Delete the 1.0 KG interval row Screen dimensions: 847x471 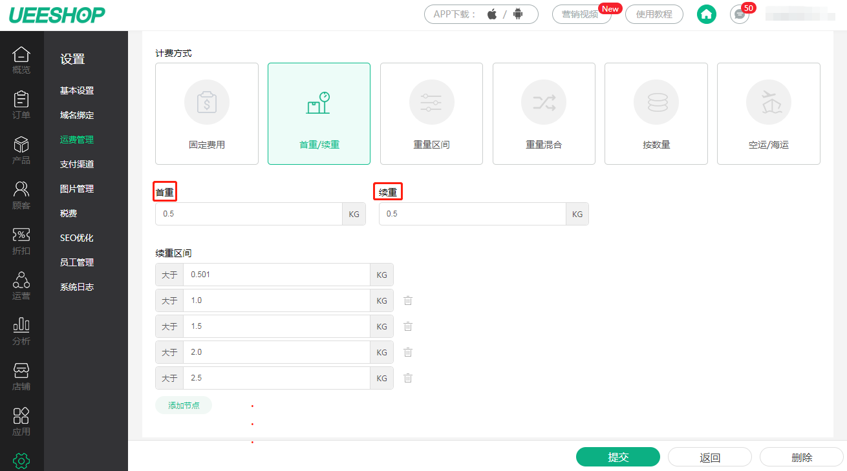click(408, 300)
